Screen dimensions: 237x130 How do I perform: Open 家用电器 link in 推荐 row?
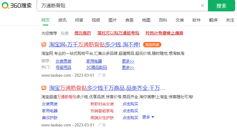tap(94, 61)
